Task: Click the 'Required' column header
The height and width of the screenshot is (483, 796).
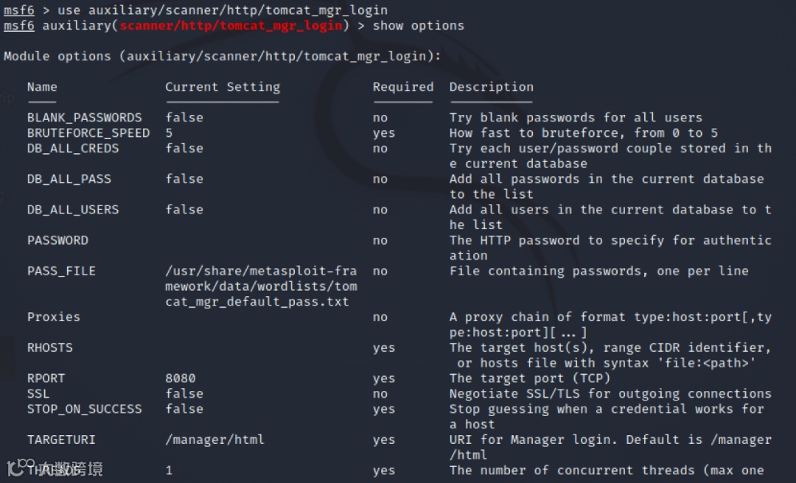Action: 402,87
